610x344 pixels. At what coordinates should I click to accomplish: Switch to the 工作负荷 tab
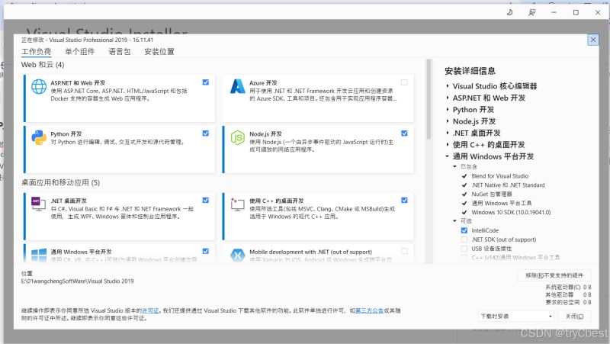point(36,51)
